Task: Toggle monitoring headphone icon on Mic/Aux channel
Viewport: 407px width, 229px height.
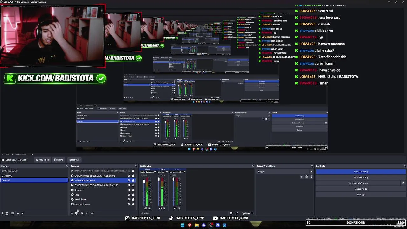Action: (164, 208)
